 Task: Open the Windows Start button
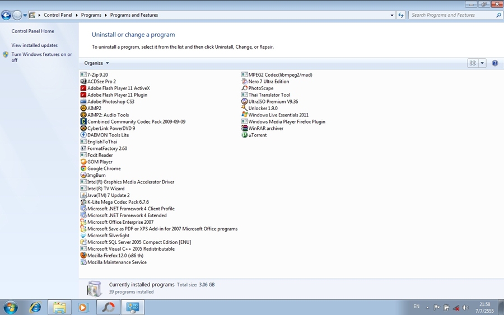11,307
